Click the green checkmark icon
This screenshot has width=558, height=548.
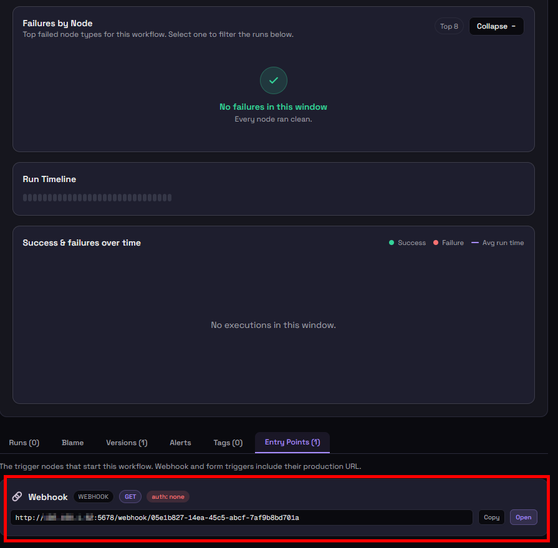(x=273, y=80)
